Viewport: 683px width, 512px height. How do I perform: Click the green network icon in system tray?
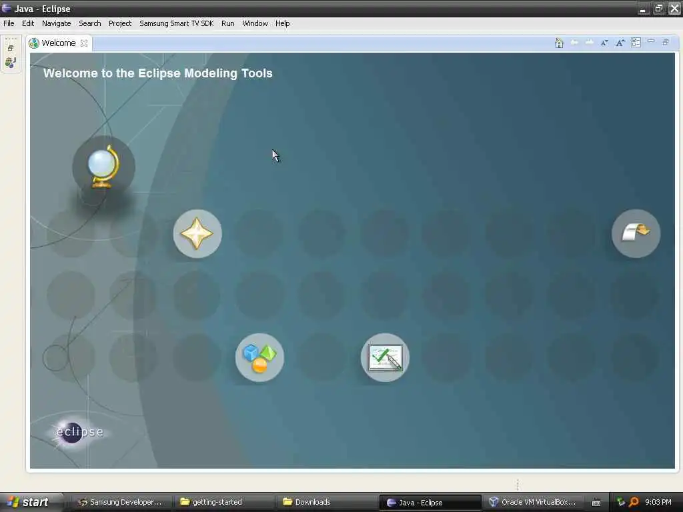621,502
